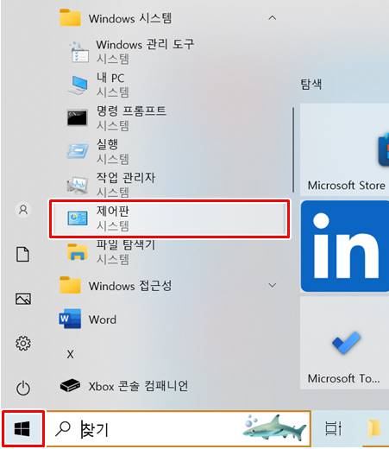Image resolution: width=389 pixels, height=449 pixels.
Task: Click the user account icon in sidebar
Action: [23, 210]
